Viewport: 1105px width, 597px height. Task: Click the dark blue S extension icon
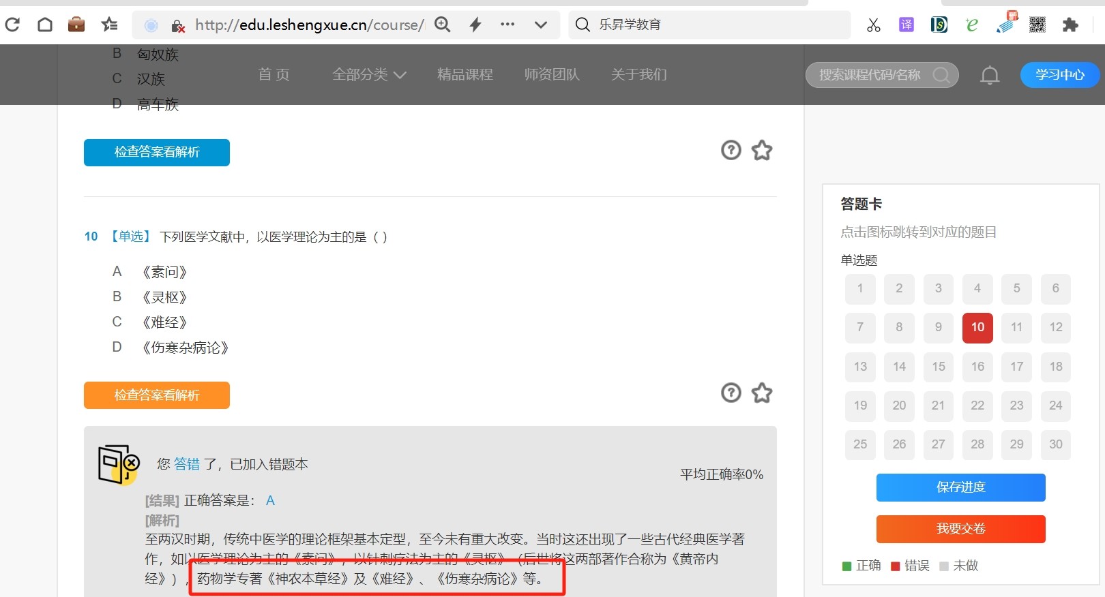(x=939, y=25)
